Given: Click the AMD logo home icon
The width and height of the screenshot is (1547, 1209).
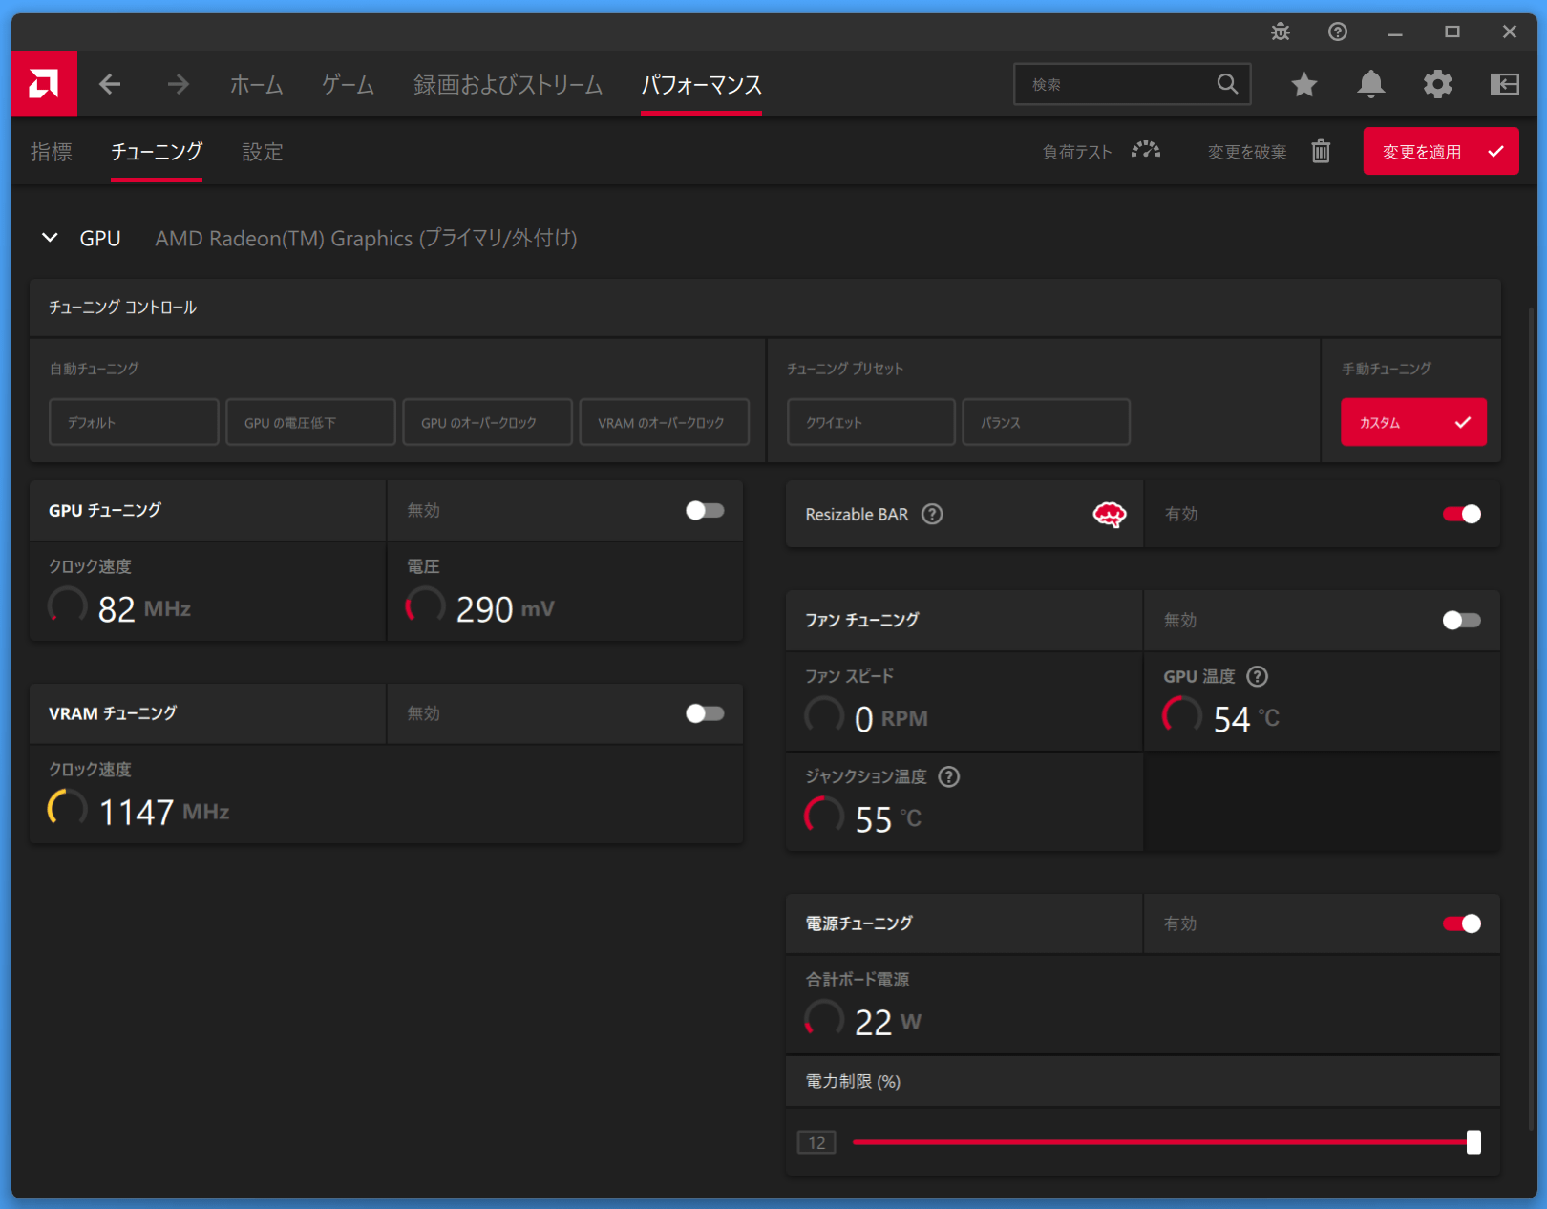Looking at the screenshot, I should (44, 84).
